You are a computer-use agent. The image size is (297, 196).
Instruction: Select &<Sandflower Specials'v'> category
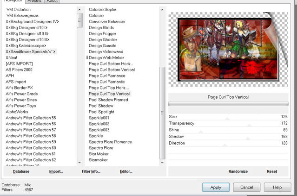(x=31, y=52)
